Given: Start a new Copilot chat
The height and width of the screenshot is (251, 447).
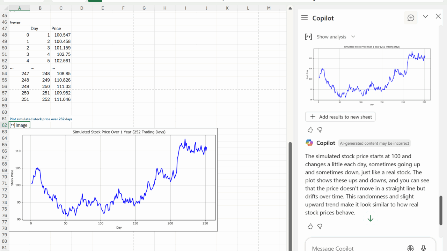Looking at the screenshot, I should 411,18.
